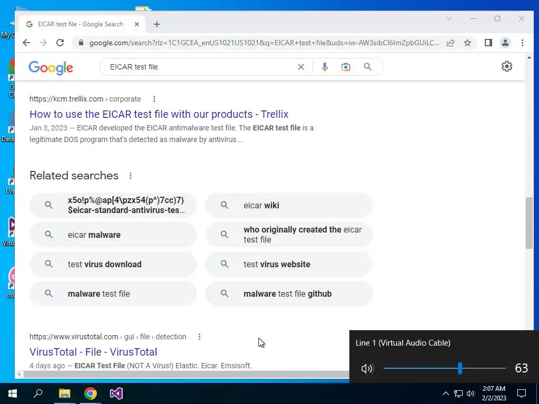Viewport: 539px width, 404px height.
Task: Close the EICAR test file tab
Action: (136, 24)
